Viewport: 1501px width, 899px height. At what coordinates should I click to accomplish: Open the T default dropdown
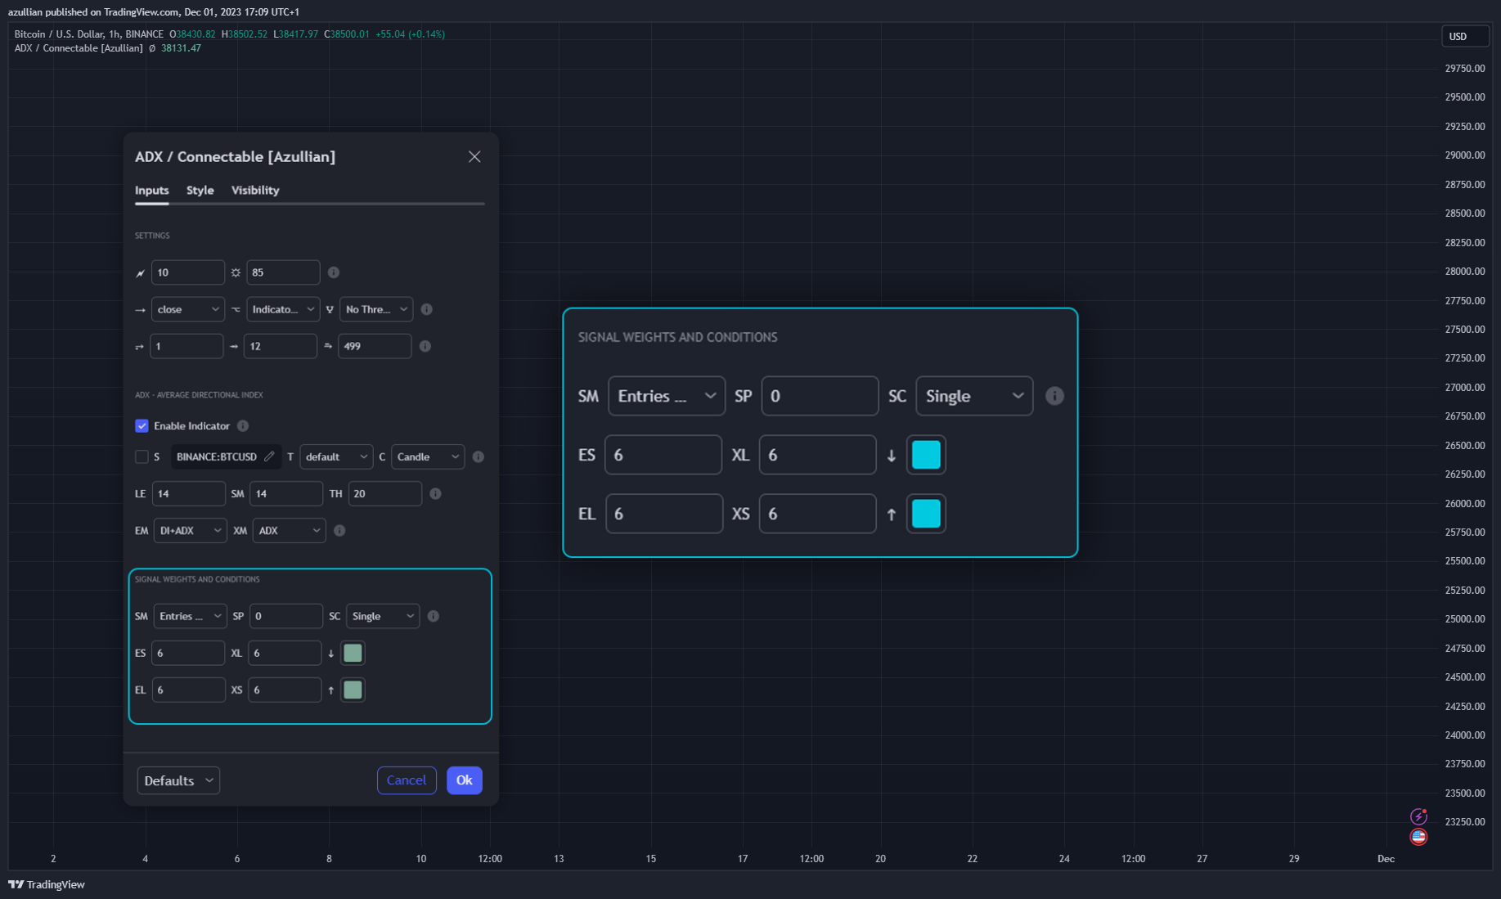click(336, 456)
